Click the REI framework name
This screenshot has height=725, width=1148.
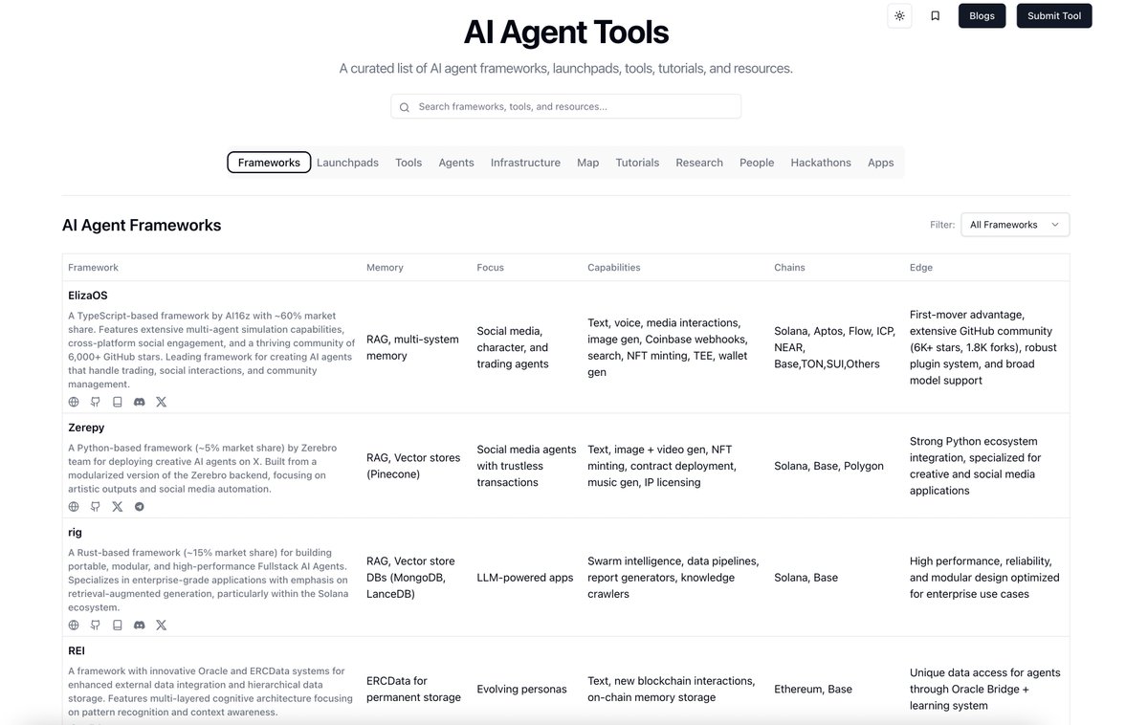[77, 651]
